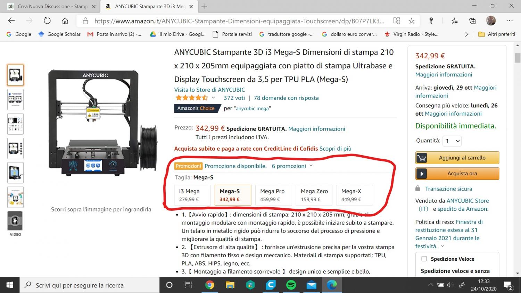The width and height of the screenshot is (521, 293).
Task: Play the product video thumbnail
Action: pyautogui.click(x=15, y=220)
